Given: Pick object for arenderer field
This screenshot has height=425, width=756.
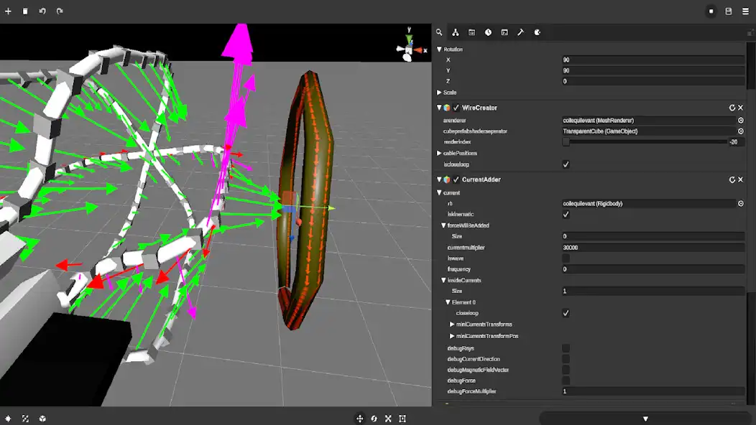Looking at the screenshot, I should pos(741,121).
